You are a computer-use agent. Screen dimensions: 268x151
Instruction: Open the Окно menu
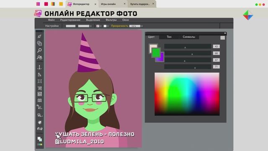(x=126, y=20)
